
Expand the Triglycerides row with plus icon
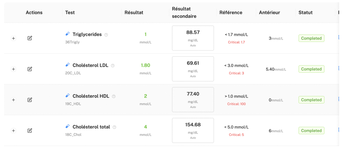pyautogui.click(x=13, y=38)
